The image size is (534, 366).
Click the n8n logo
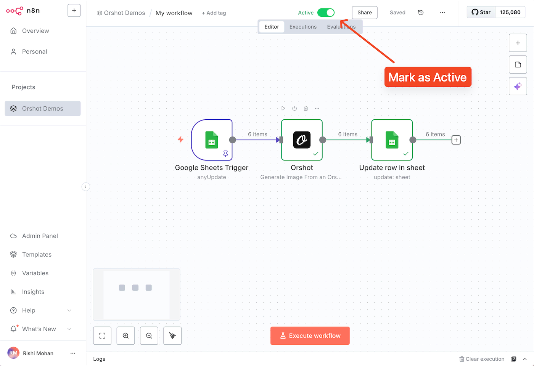pyautogui.click(x=23, y=11)
